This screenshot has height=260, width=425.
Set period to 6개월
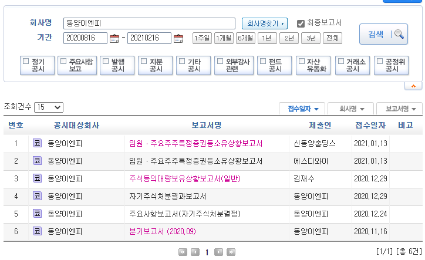tap(245, 38)
